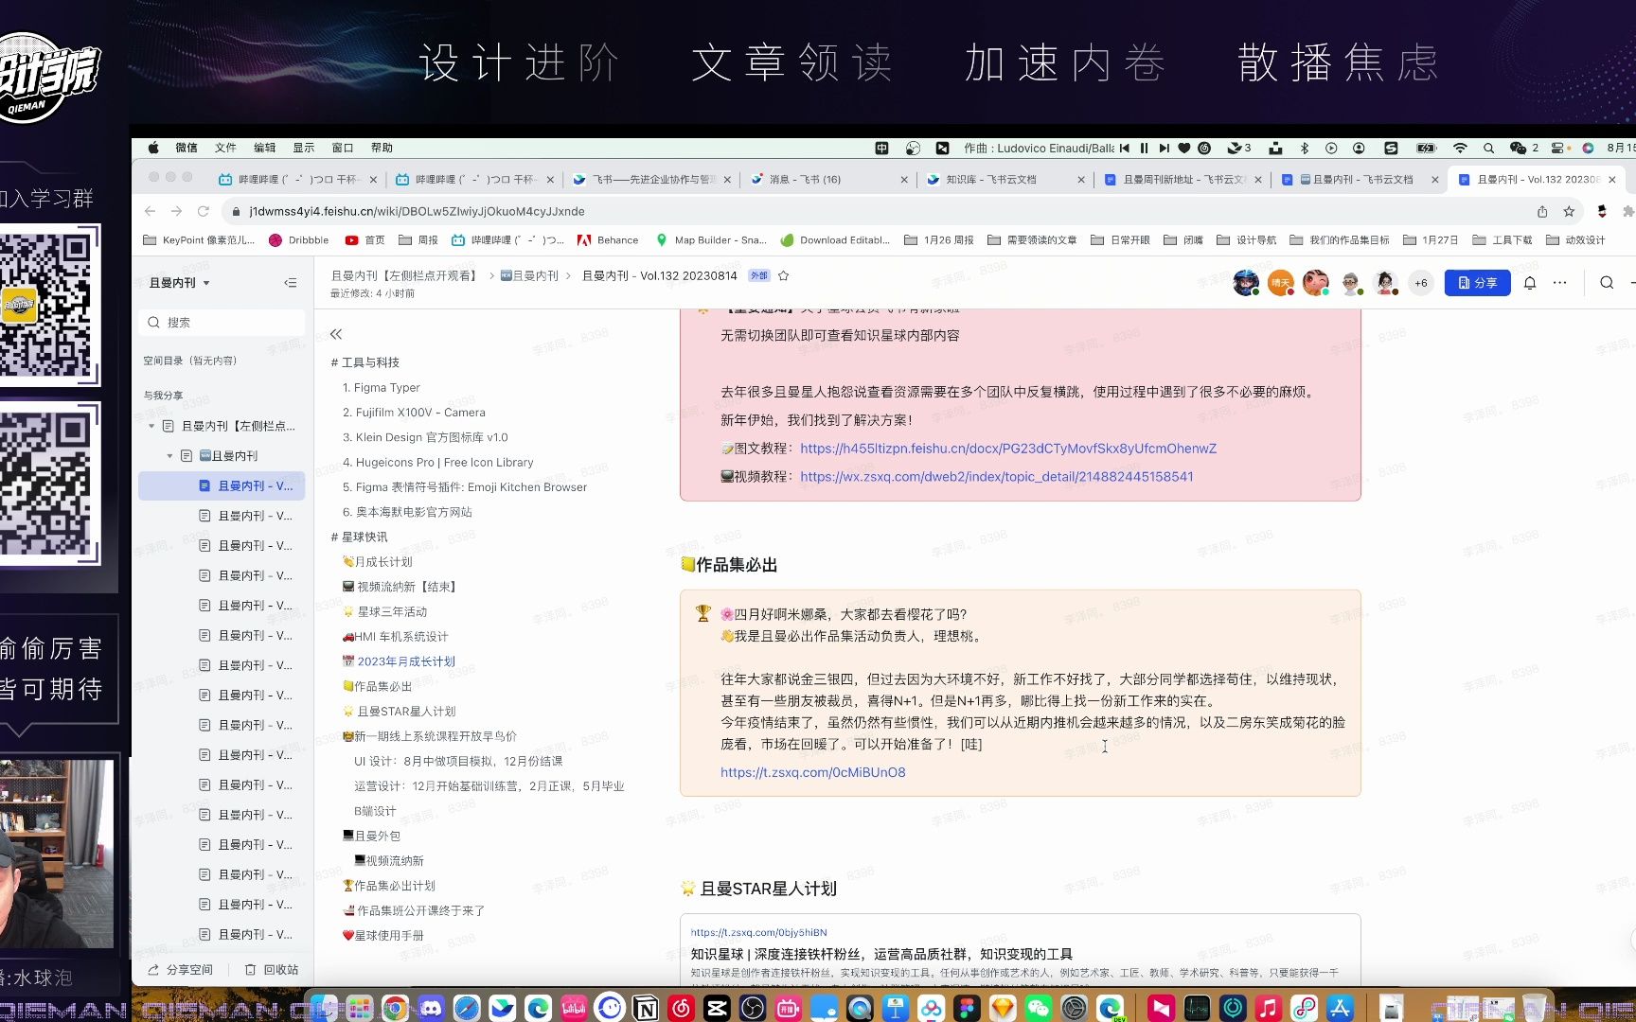
Task: Open the 视频教程 zsxq topic link
Action: click(996, 477)
